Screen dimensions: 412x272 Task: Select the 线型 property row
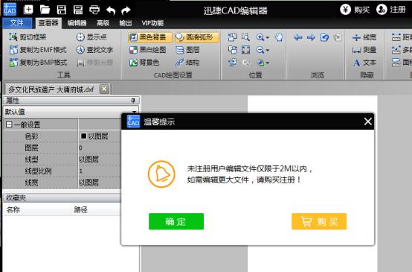click(62, 159)
